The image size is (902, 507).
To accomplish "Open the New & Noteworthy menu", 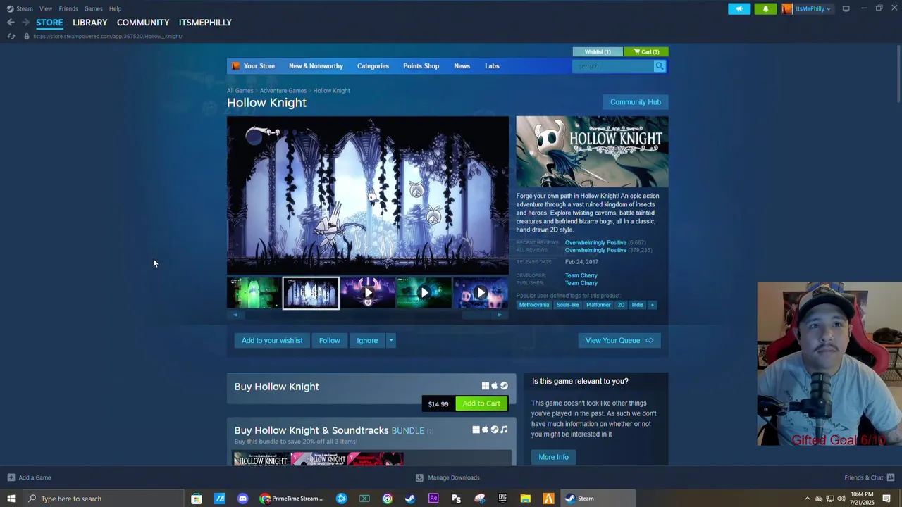I will tap(316, 66).
